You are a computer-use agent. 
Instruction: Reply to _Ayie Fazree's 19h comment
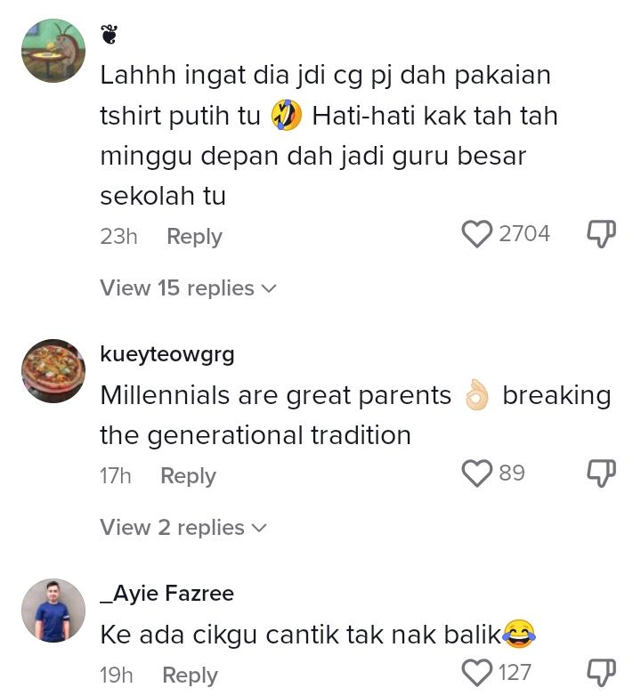point(190,676)
